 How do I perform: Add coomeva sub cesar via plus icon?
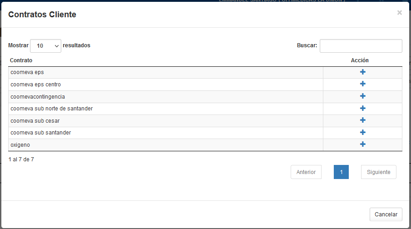click(x=362, y=120)
